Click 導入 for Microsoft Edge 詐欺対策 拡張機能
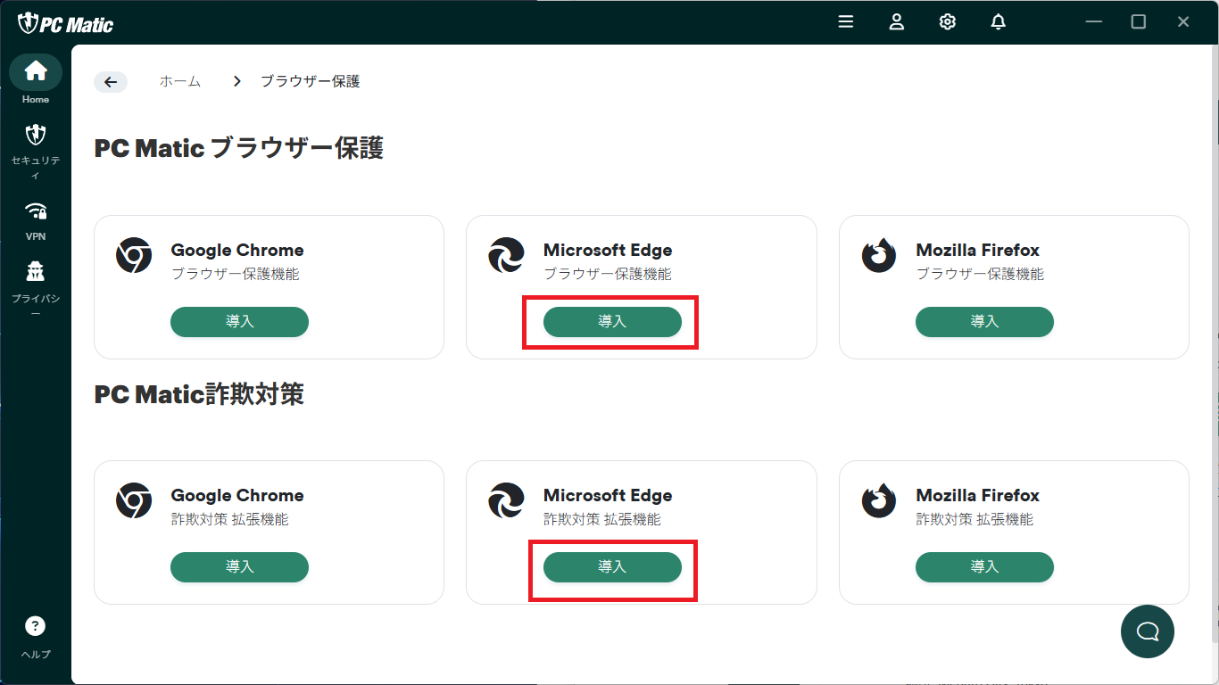Viewport: 1219px width, 685px height. pos(612,567)
